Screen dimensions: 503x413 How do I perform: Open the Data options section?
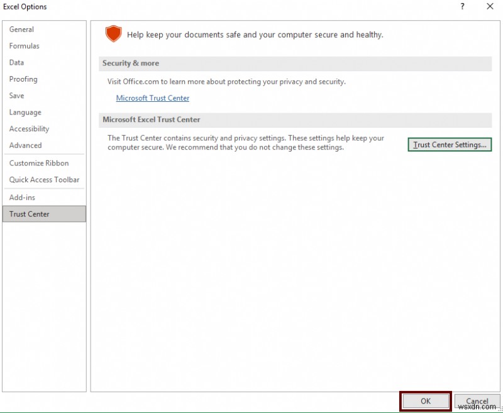(16, 62)
